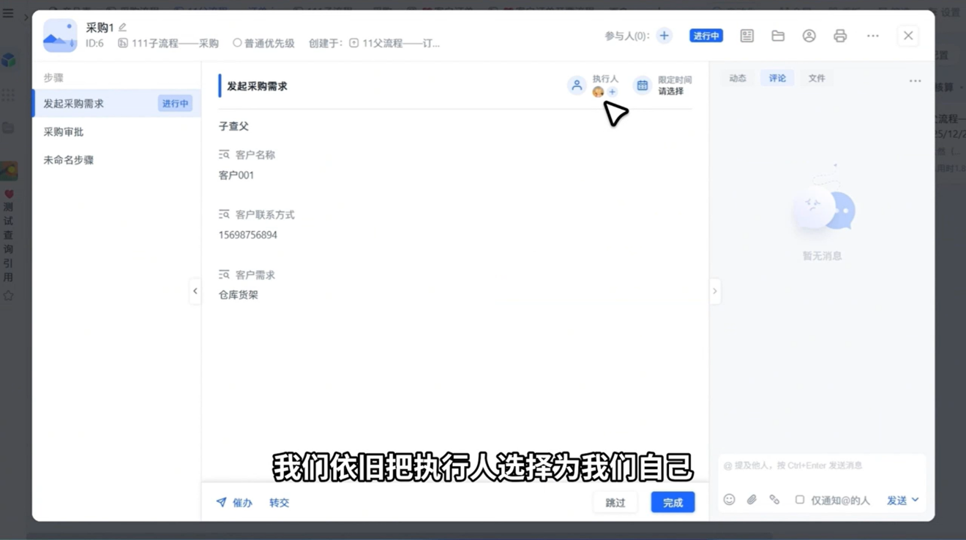Click the comment message input field
This screenshot has height=540, width=966.
tap(822, 465)
